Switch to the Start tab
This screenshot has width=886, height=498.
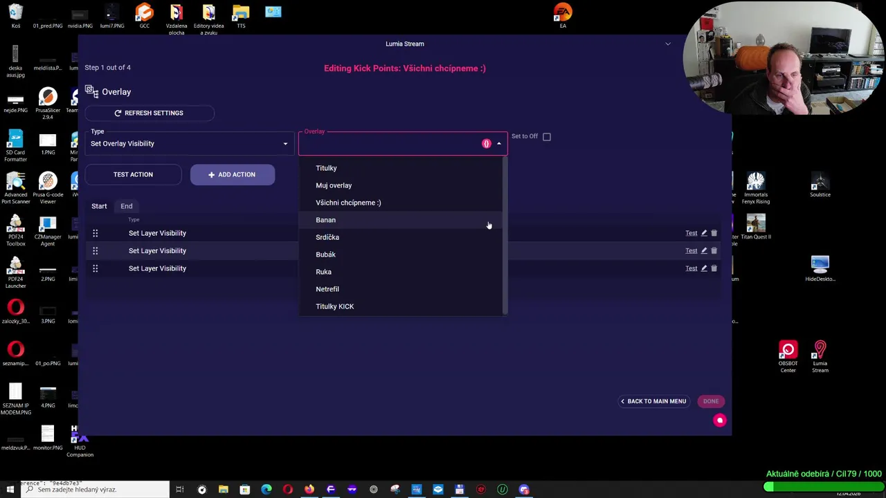coord(99,206)
